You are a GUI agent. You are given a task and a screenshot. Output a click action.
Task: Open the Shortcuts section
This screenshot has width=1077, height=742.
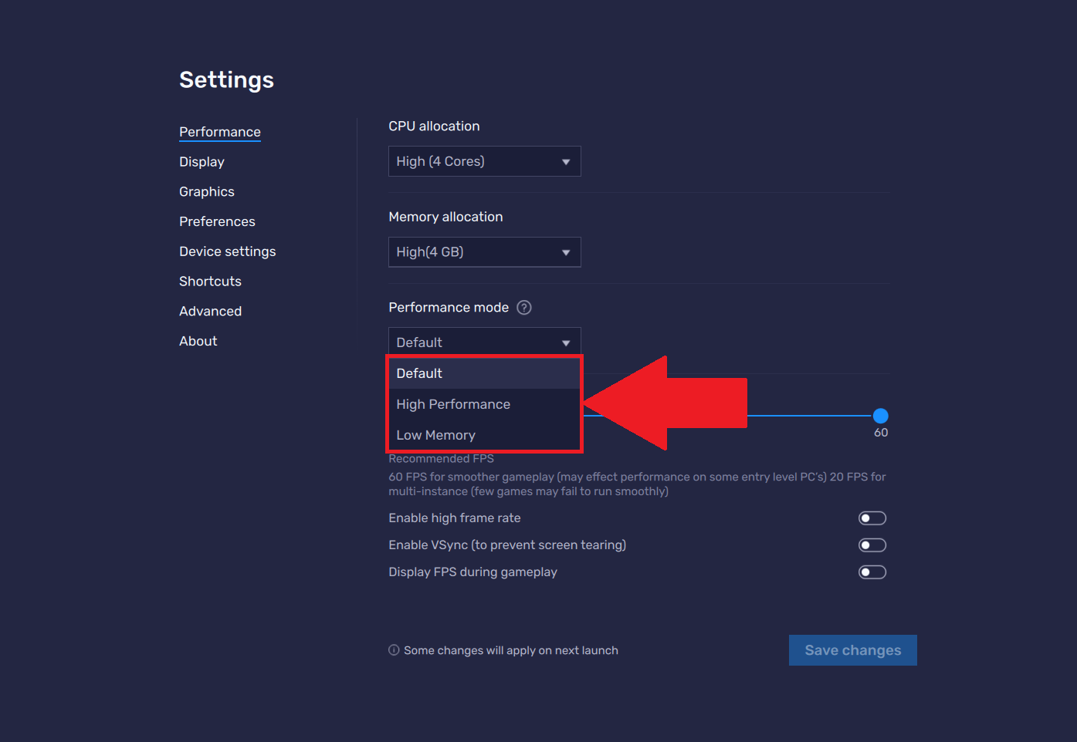click(x=210, y=282)
